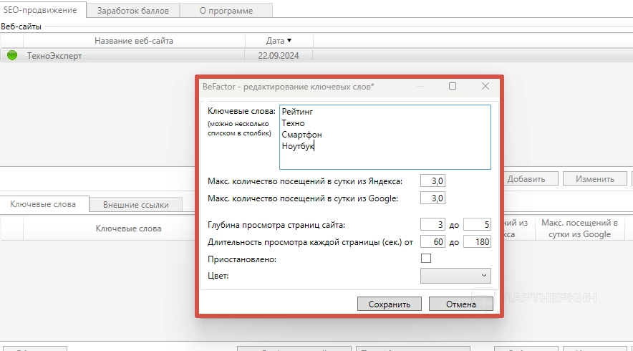Open the Цвет dropdown list
The width and height of the screenshot is (633, 351).
(455, 275)
